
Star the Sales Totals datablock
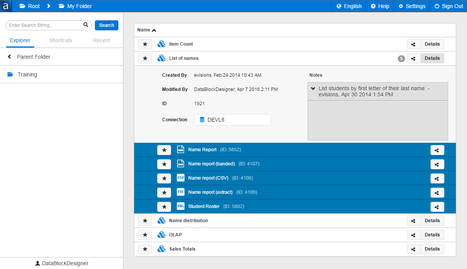point(145,249)
